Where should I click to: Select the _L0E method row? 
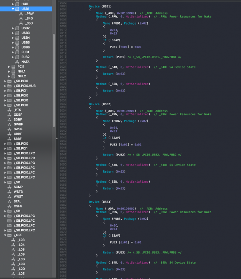pyautogui.click(x=26, y=274)
